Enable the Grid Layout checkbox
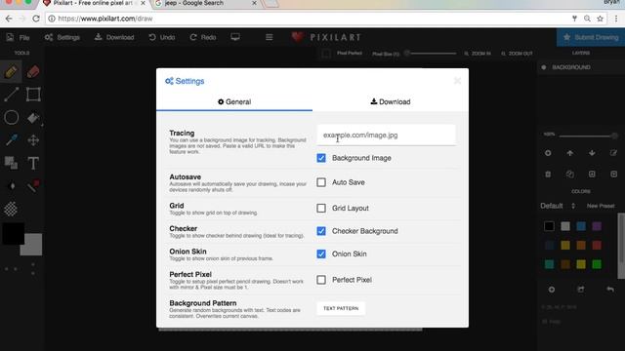The image size is (625, 351). coord(321,208)
